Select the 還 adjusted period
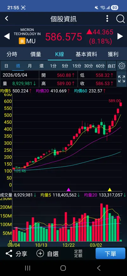The image size is (127, 276). tap(42, 66)
